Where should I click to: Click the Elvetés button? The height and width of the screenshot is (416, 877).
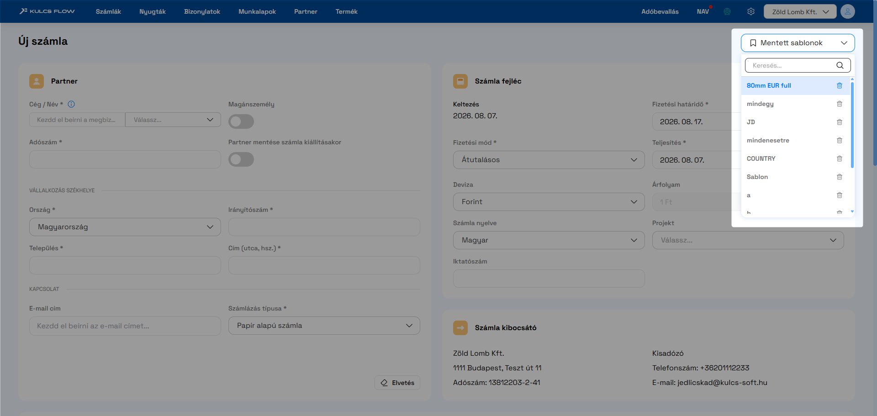[397, 383]
